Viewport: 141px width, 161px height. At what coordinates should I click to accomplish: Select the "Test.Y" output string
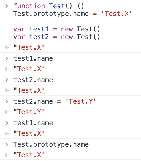tap(29, 112)
